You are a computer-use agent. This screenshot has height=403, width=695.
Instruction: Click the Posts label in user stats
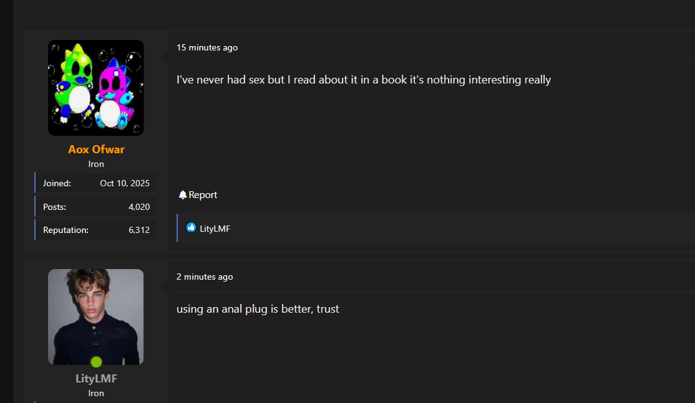click(54, 207)
